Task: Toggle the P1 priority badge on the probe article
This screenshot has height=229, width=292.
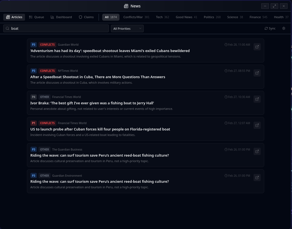Action: [x=34, y=123]
